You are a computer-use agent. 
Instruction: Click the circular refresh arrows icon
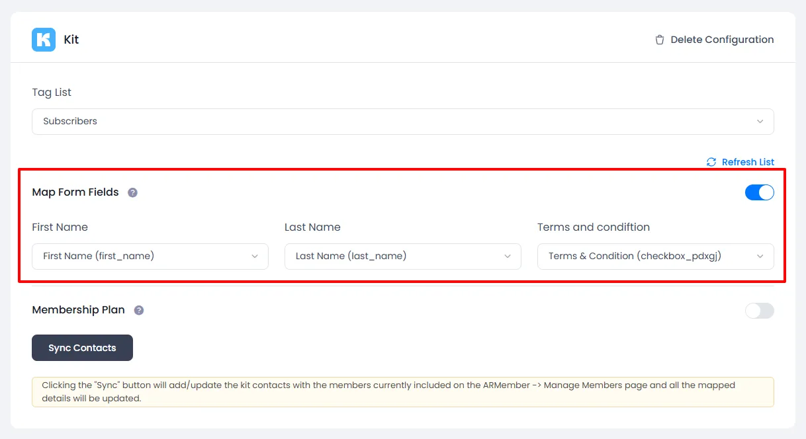coord(711,162)
